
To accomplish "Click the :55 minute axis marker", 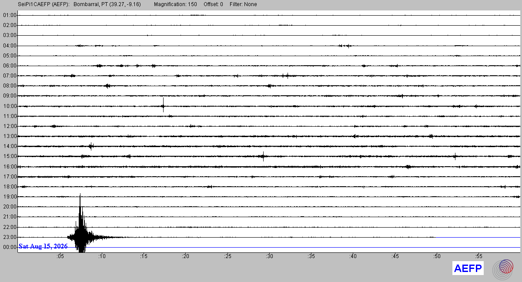I will tap(479, 256).
